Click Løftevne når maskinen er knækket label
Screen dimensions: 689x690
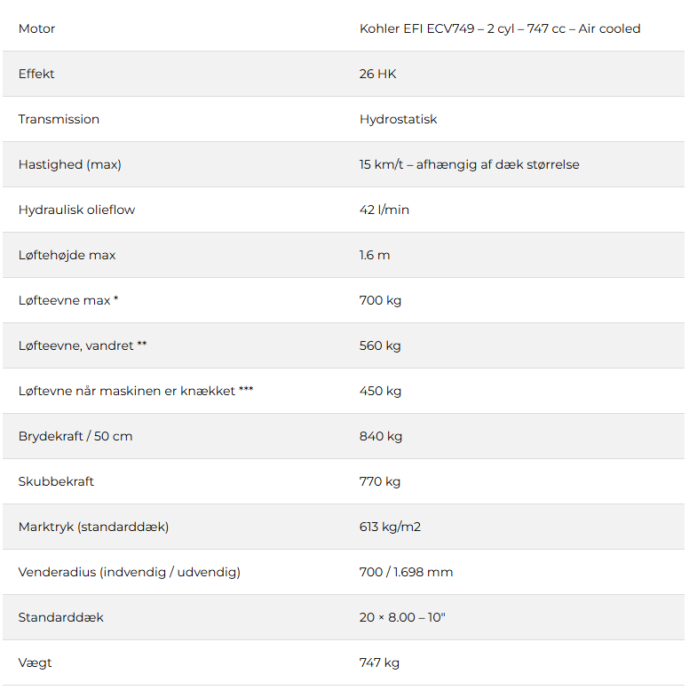coord(135,391)
